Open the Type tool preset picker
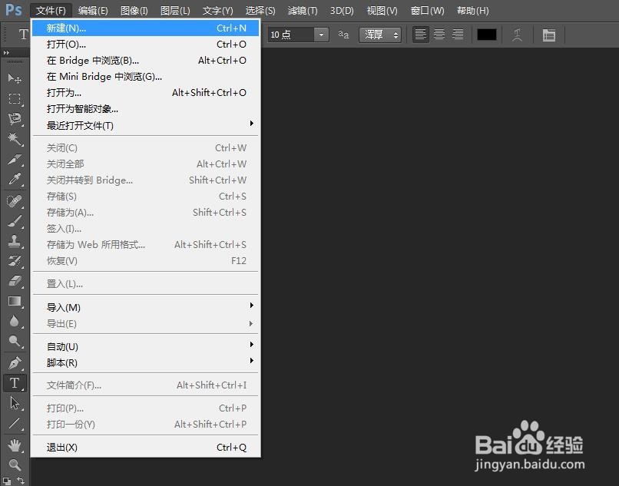This screenshot has width=619, height=486. 23,35
